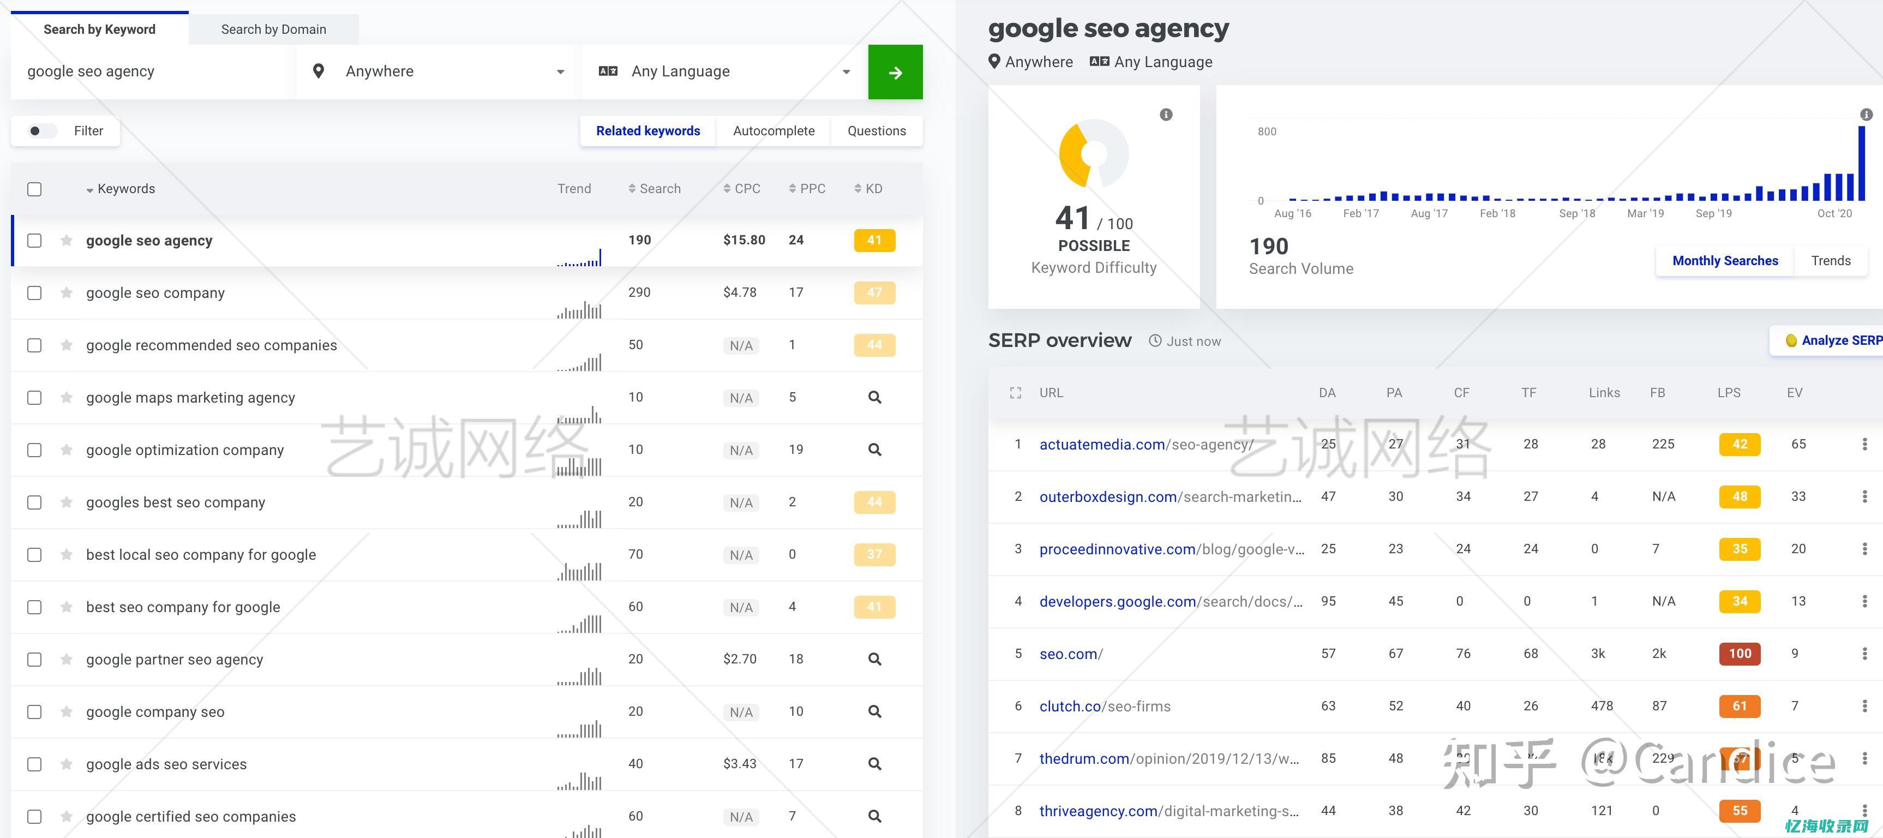Sort by Keywords column
1883x838 pixels.
point(121,189)
